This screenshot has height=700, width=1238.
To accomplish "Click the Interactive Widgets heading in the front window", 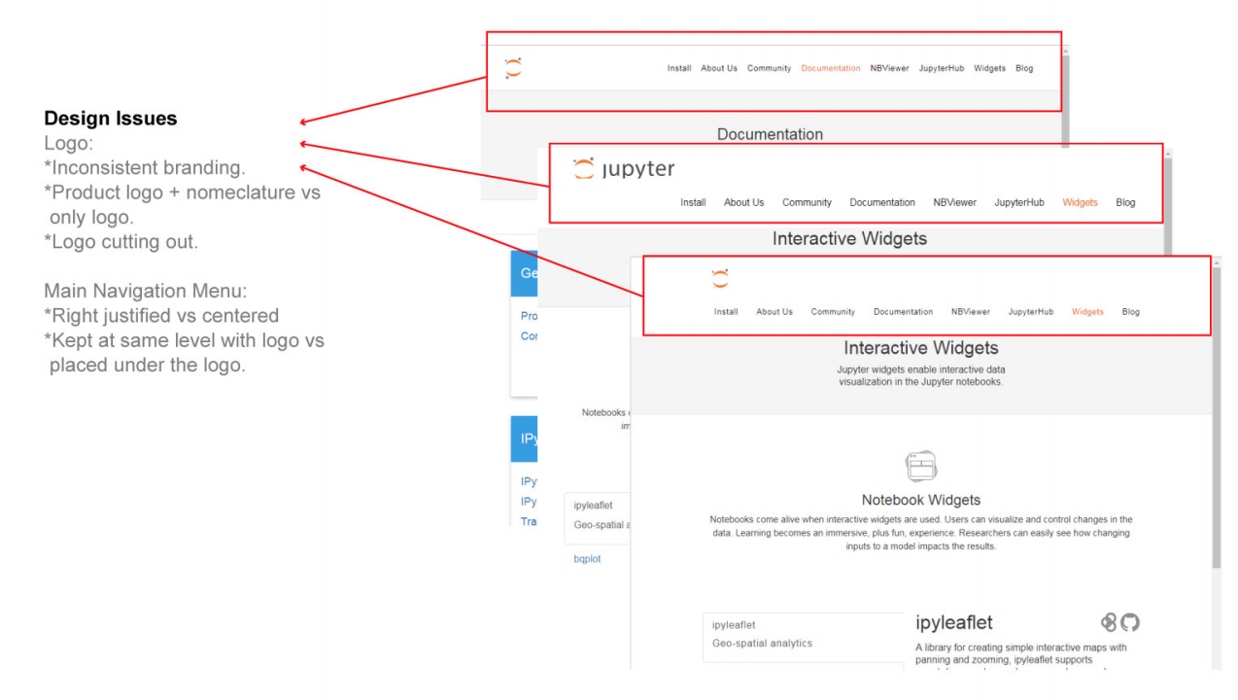I will (x=921, y=348).
